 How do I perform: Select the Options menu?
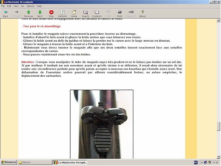click(31, 6)
